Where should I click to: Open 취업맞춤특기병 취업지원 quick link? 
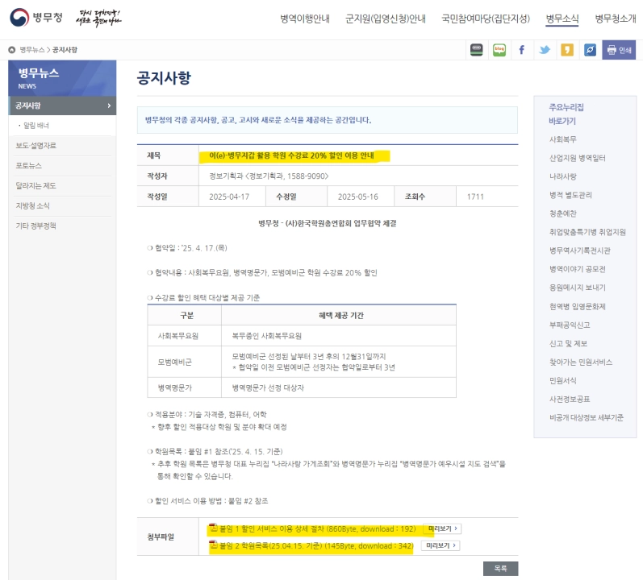(587, 232)
